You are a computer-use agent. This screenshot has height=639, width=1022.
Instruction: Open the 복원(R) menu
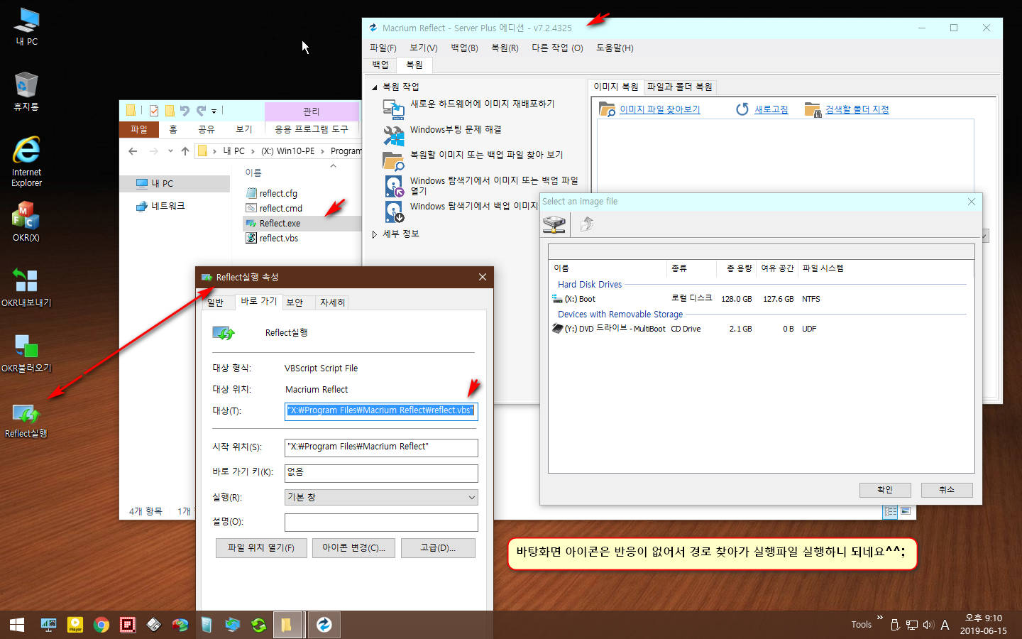505,48
